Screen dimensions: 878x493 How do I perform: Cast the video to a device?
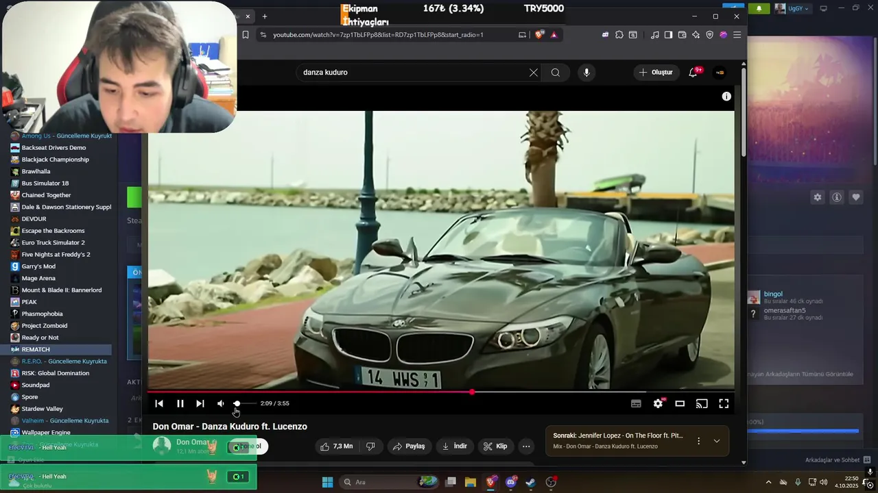702,403
